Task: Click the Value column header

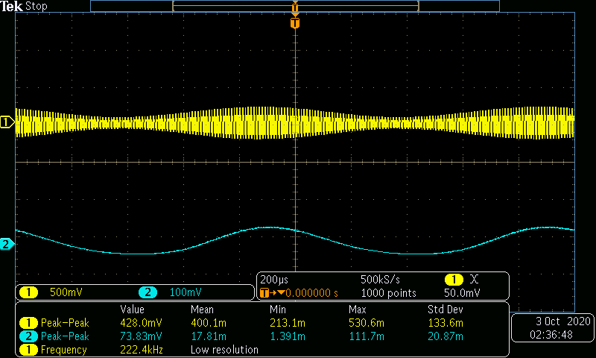Action: [x=133, y=310]
